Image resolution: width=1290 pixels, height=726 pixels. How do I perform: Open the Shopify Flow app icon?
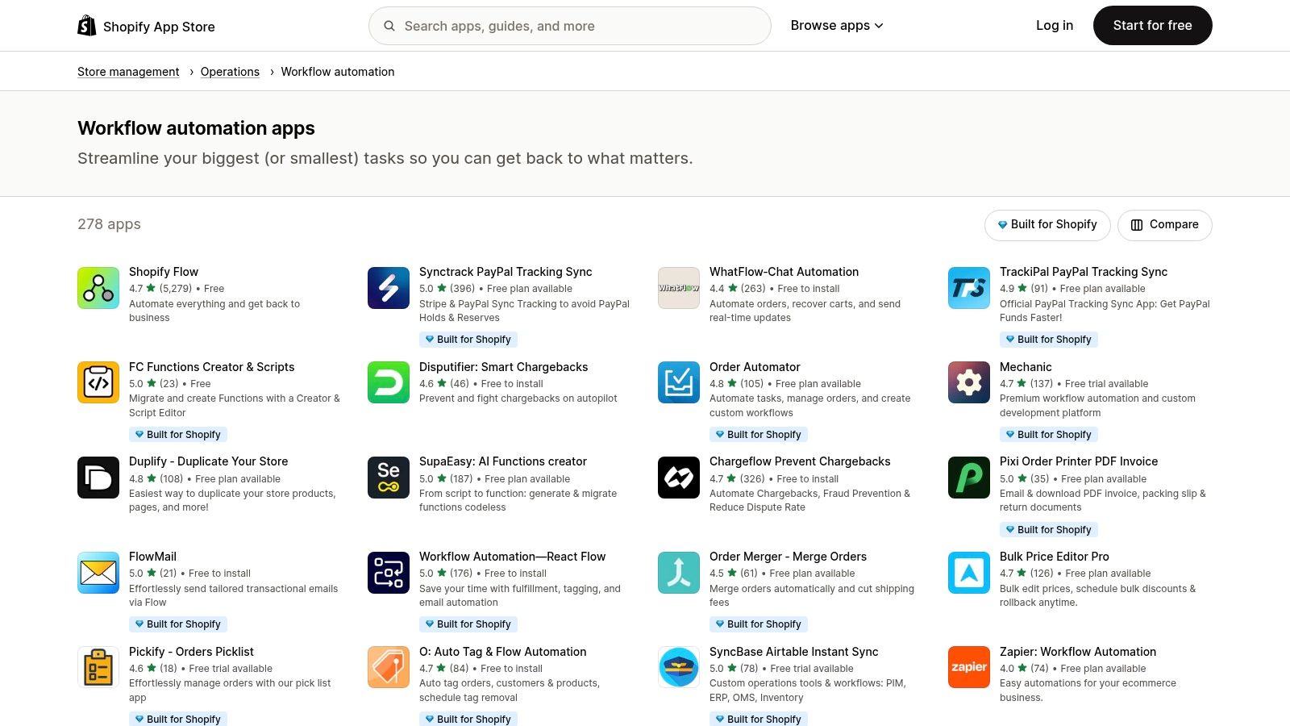(98, 287)
